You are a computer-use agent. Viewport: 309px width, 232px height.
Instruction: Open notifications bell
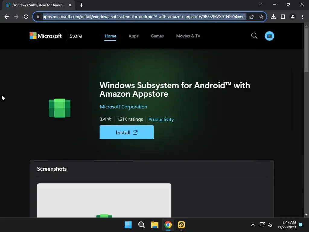point(301,225)
